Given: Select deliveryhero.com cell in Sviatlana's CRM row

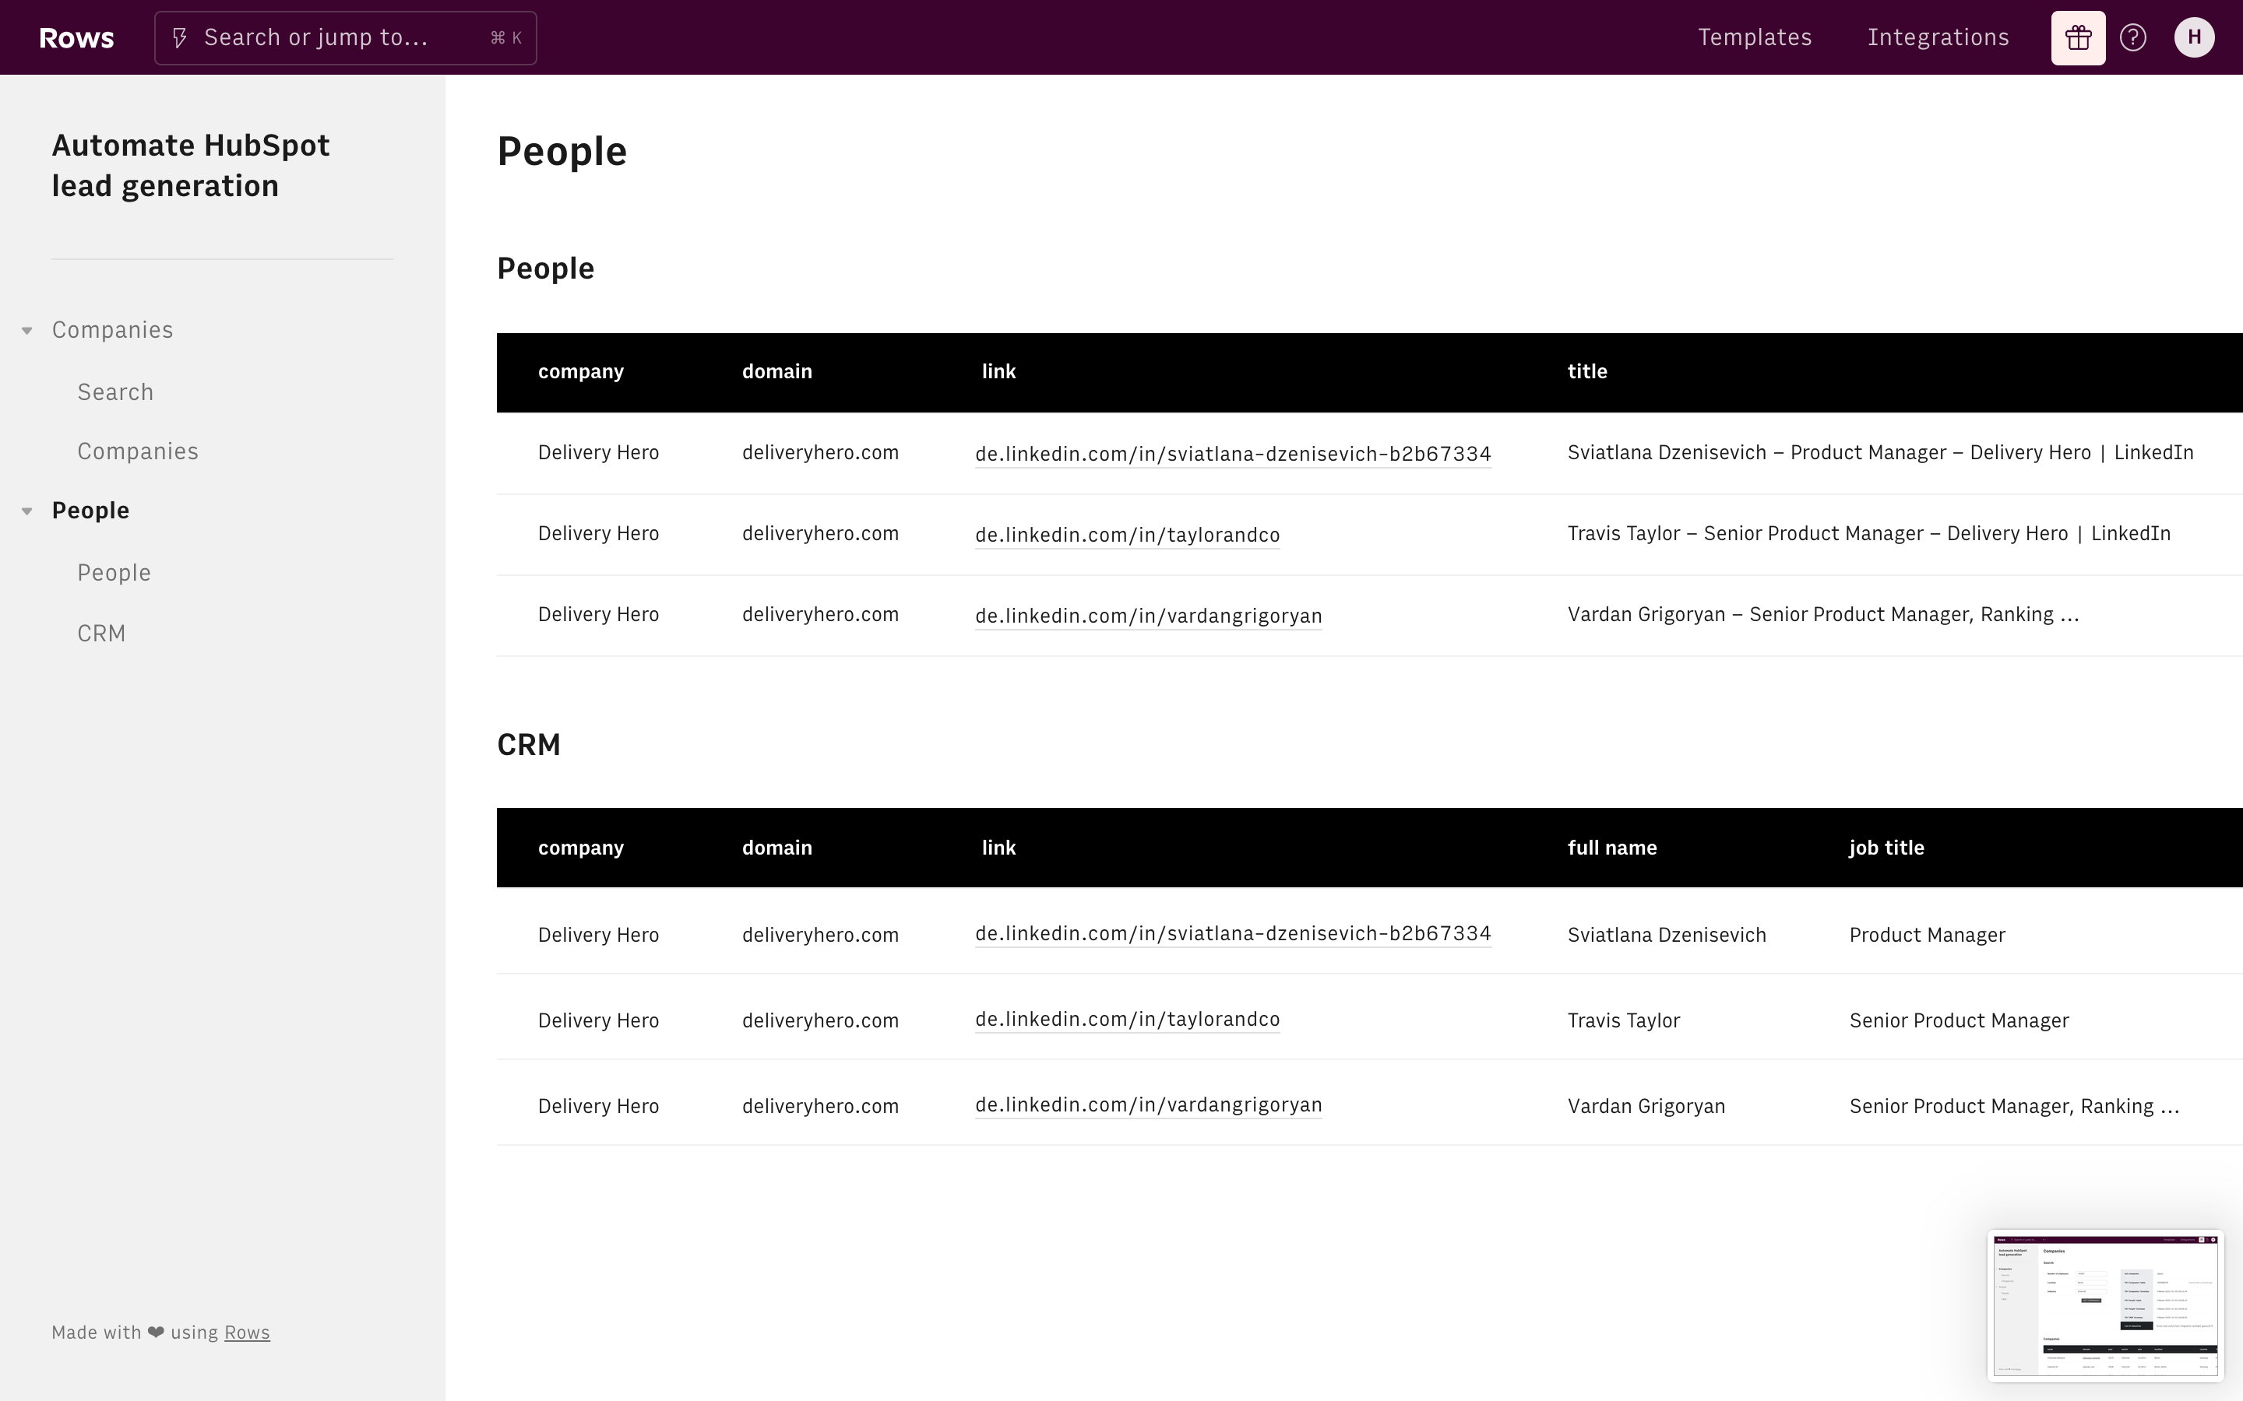Looking at the screenshot, I should [x=820, y=935].
